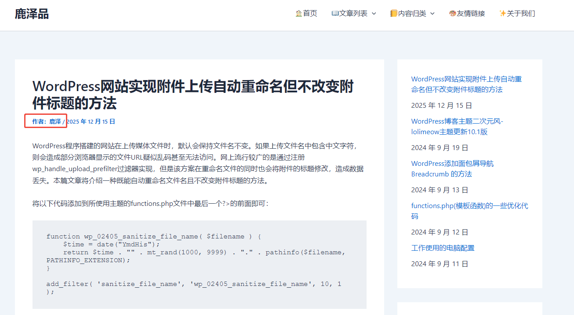This screenshot has height=315, width=574.
Task: Click the intro paragraph starting WordPress程序搭建的网站
Action: [198, 163]
